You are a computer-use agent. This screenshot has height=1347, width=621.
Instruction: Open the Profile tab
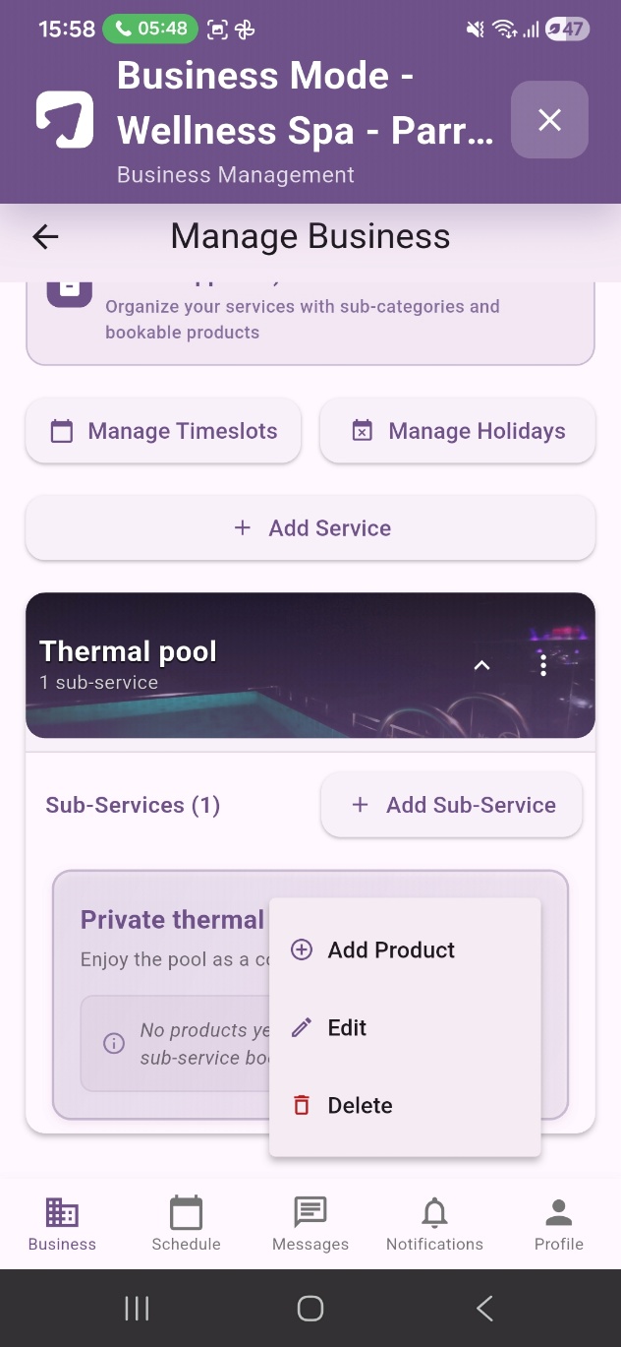point(559,1223)
